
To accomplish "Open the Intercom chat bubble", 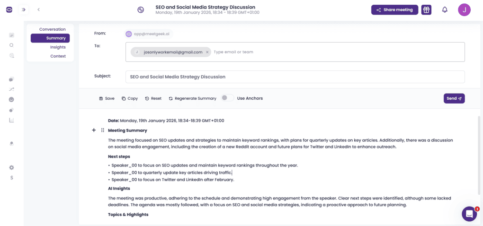I will pyautogui.click(x=469, y=214).
